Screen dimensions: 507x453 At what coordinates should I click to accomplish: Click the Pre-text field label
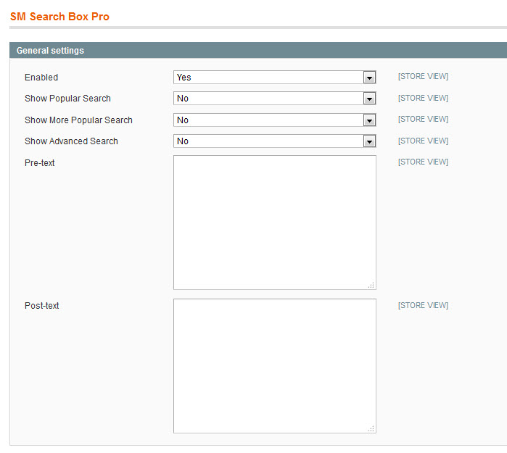(39, 162)
